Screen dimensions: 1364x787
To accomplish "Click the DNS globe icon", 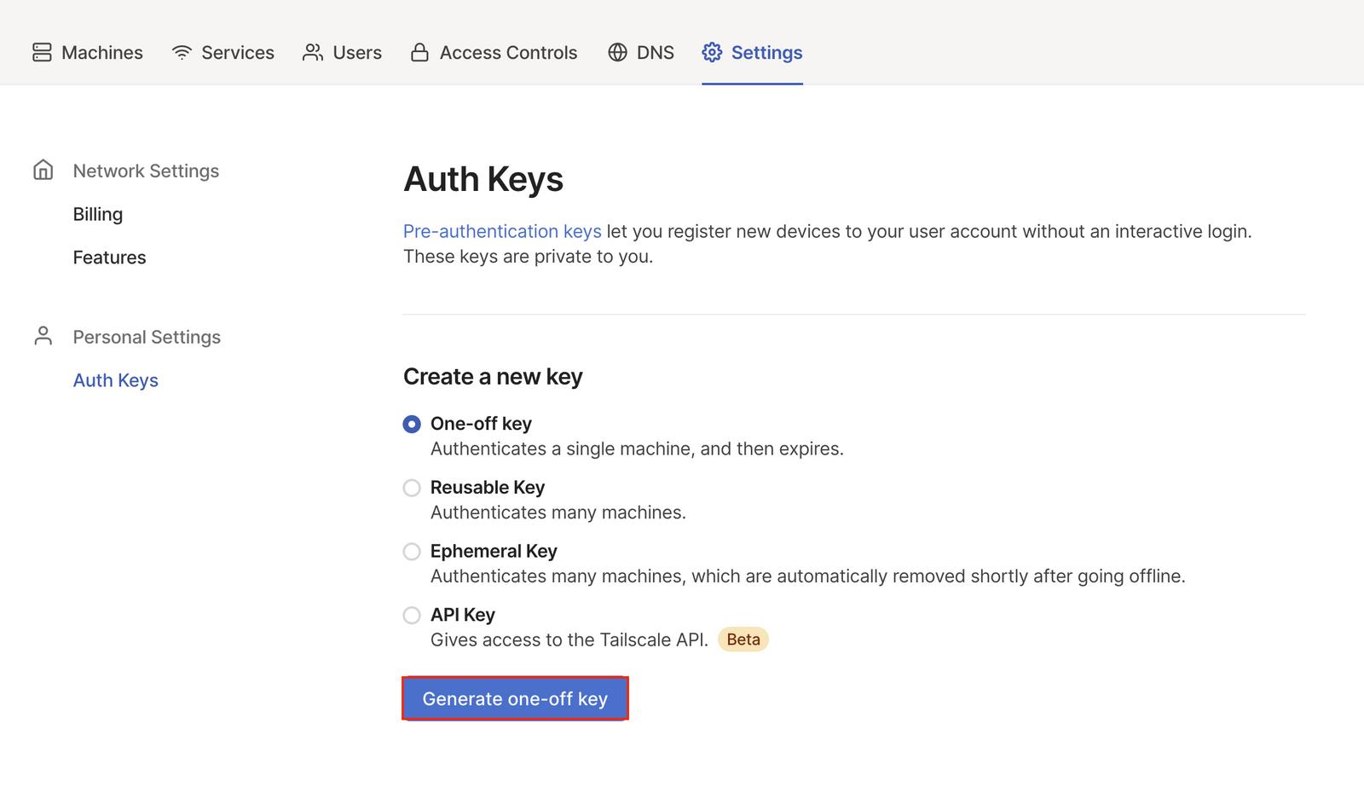I will click(x=618, y=53).
